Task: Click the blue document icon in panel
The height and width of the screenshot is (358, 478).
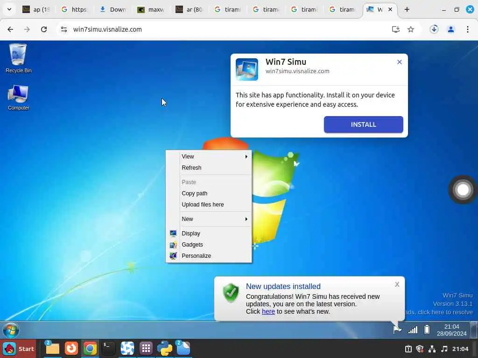Action: click(183, 348)
